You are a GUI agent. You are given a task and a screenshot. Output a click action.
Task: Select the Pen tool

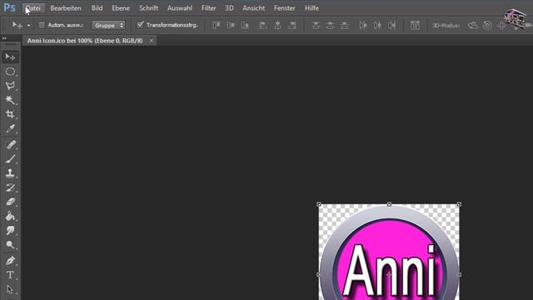click(10, 261)
